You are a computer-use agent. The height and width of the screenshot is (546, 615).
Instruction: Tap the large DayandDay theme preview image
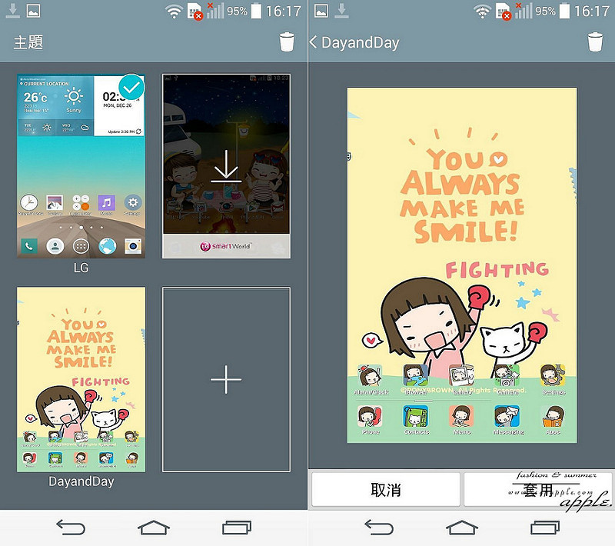[x=462, y=265]
